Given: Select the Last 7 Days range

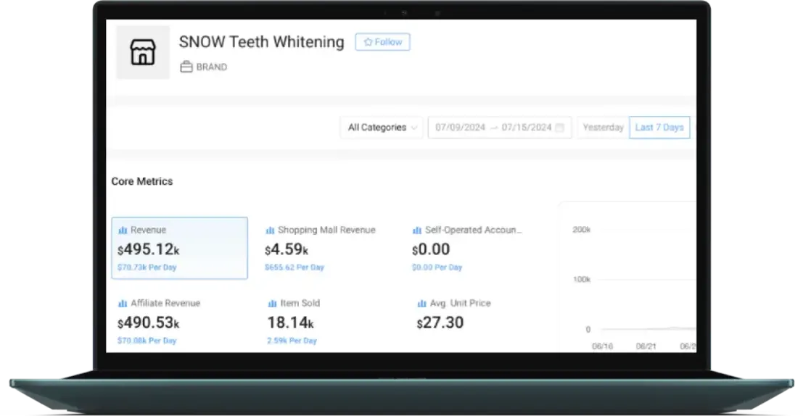Looking at the screenshot, I should pyautogui.click(x=659, y=128).
